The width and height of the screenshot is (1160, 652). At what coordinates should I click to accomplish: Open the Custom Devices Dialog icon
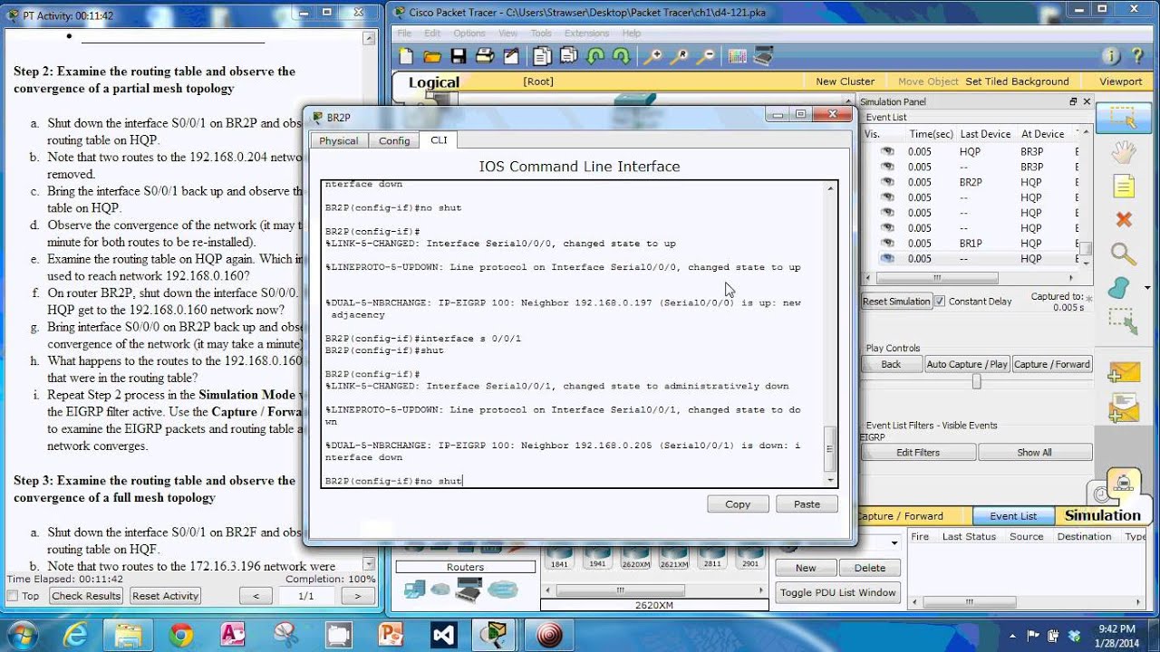pyautogui.click(x=764, y=56)
